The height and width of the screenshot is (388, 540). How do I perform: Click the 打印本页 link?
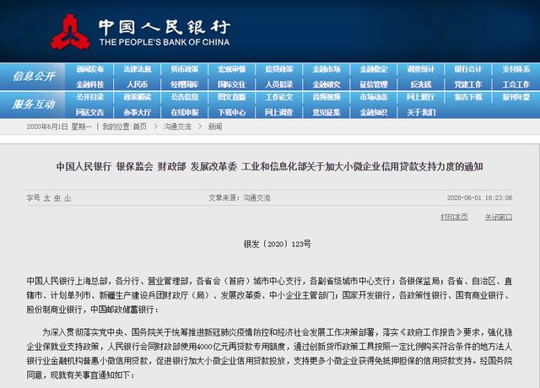click(x=454, y=218)
